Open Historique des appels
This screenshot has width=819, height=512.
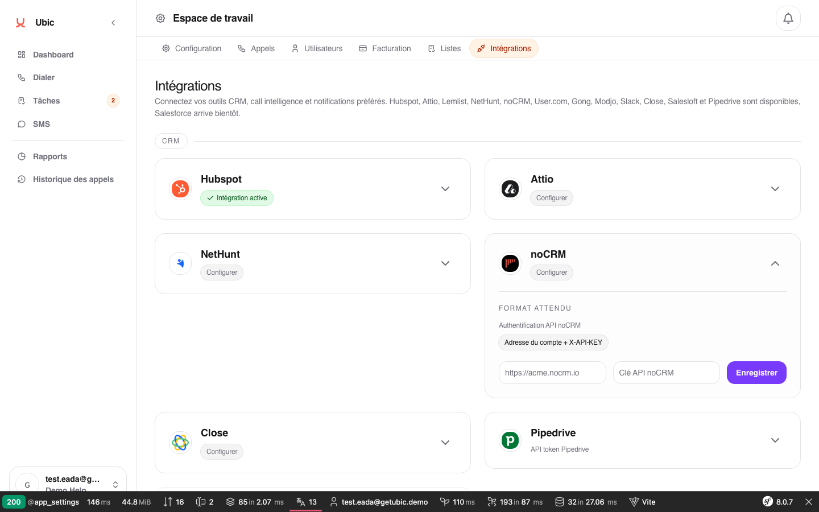tap(68, 179)
